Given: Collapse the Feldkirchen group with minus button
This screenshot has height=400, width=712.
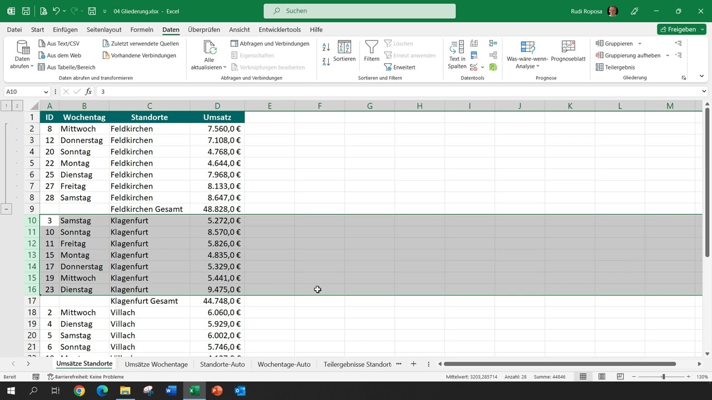Looking at the screenshot, I should 7,209.
